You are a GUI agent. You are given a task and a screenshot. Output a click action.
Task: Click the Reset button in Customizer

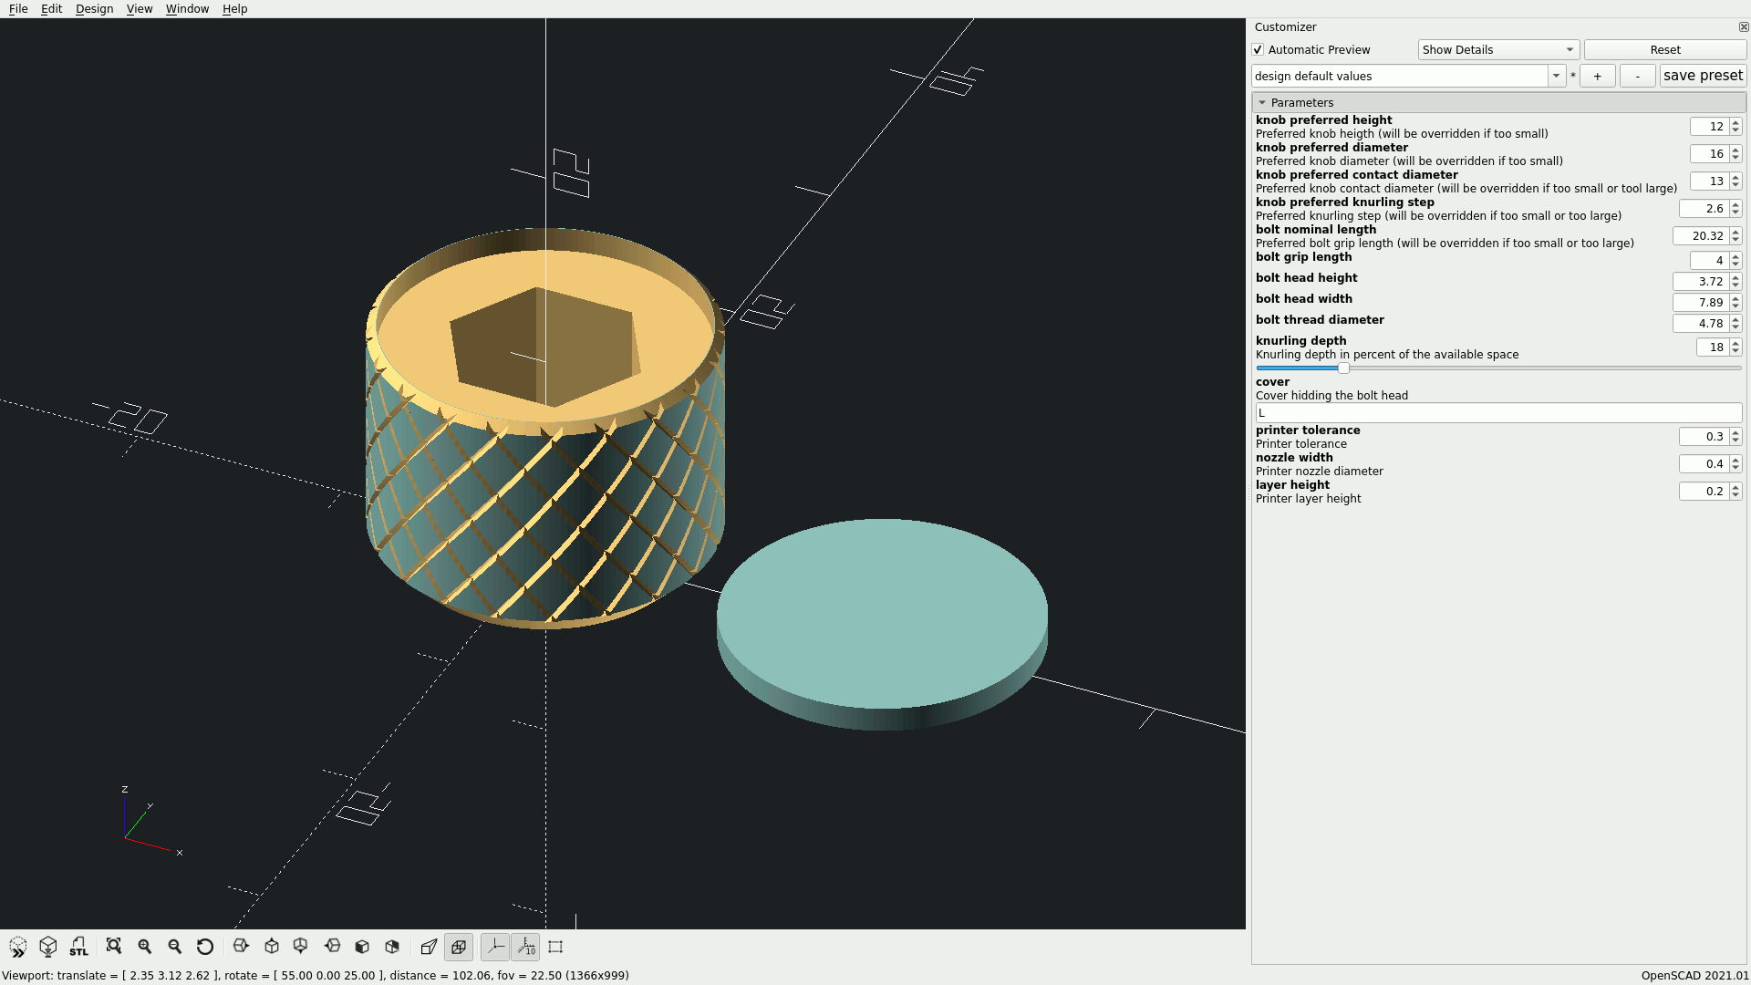[x=1665, y=49]
